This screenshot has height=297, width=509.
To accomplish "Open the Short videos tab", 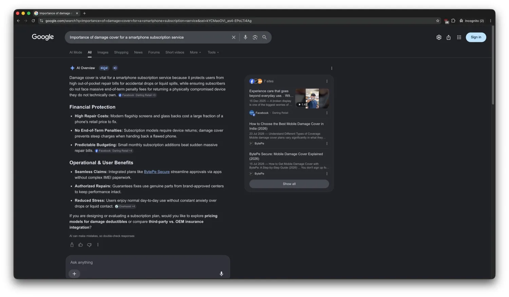I will pos(175,52).
